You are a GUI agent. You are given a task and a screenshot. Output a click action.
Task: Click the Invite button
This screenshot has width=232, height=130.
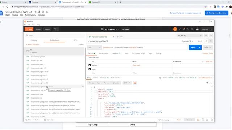tap(125, 29)
